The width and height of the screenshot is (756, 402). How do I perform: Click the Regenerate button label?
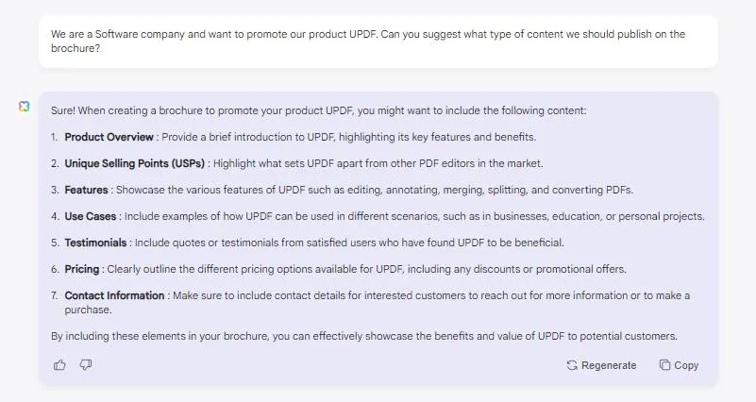[x=609, y=365]
